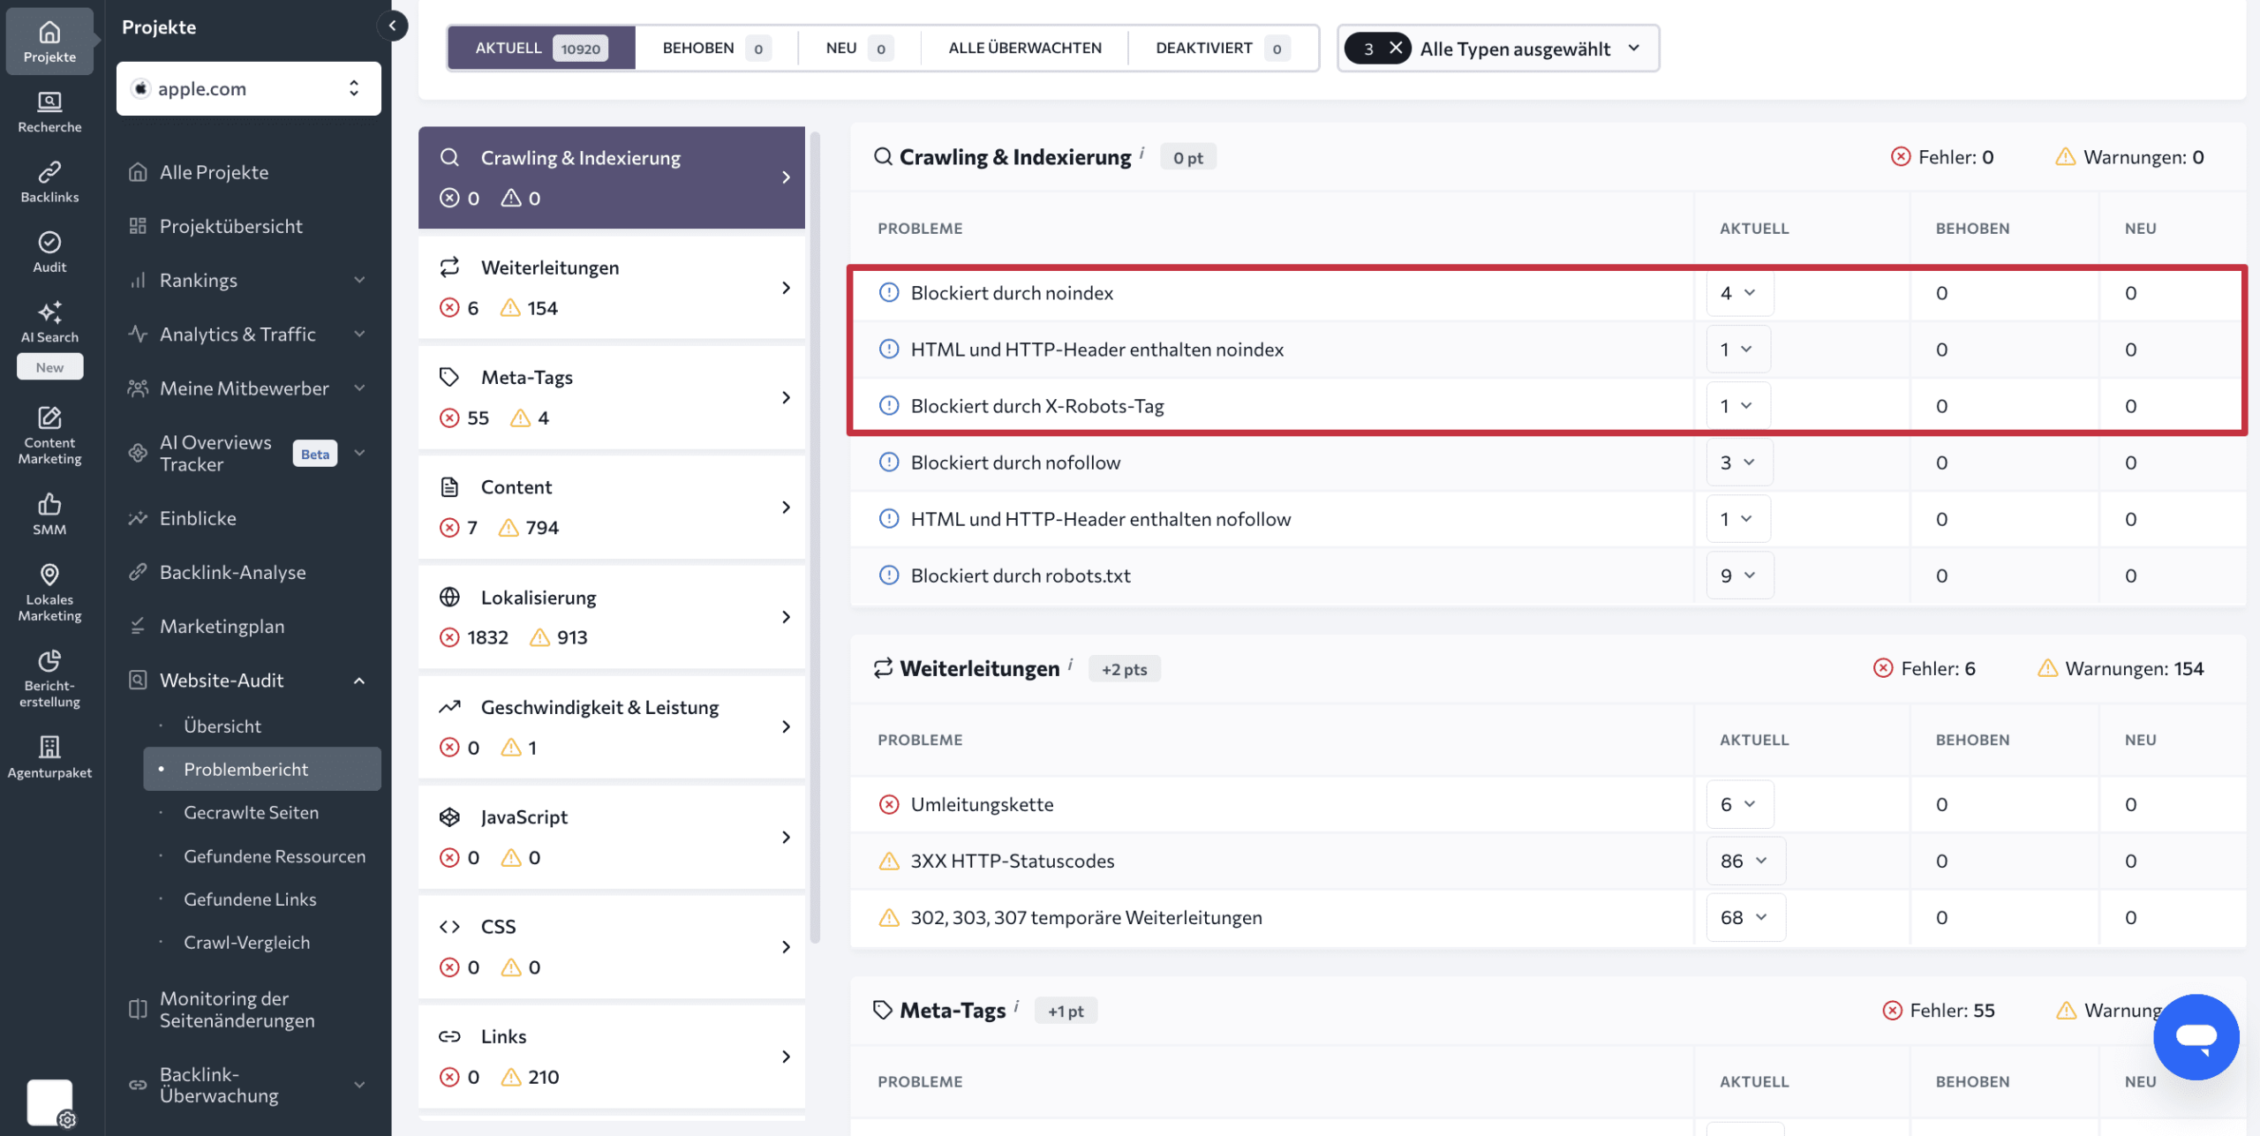Open Geschwindigkeit & Leistung category card

(x=612, y=727)
